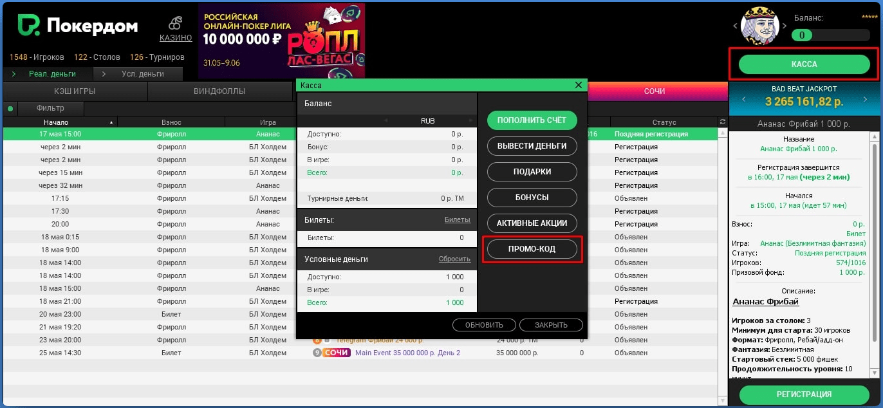Open АКТИВНЫЕ АКЦИИ in cashier
The width and height of the screenshot is (883, 408).
pyautogui.click(x=532, y=223)
